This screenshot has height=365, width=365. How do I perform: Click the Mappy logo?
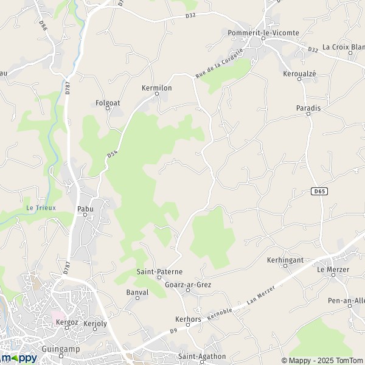click(x=19, y=358)
